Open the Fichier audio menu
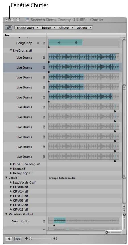Viewport: 128px width, 245px height. point(27,28)
